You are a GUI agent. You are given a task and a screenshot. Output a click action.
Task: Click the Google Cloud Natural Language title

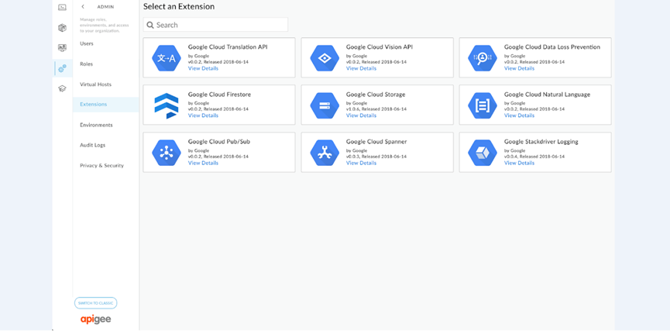click(x=547, y=95)
